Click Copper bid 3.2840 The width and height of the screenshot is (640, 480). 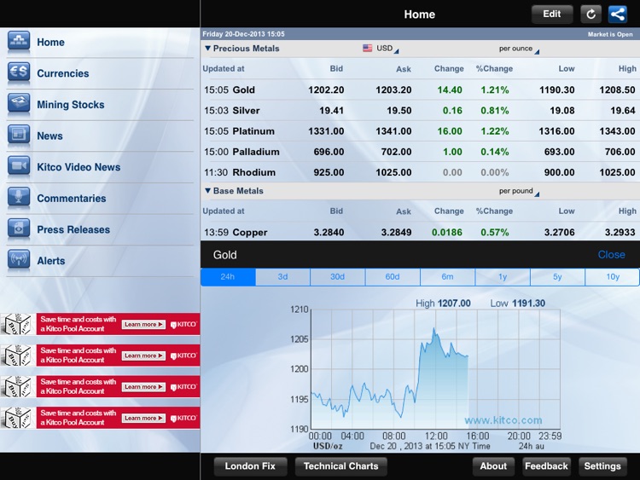[x=329, y=233]
